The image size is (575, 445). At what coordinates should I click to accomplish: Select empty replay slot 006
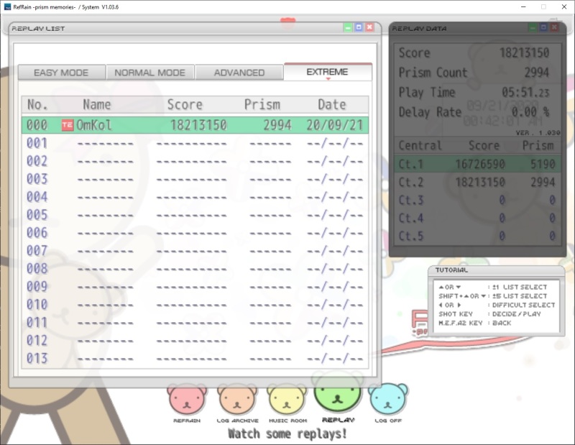click(x=195, y=233)
